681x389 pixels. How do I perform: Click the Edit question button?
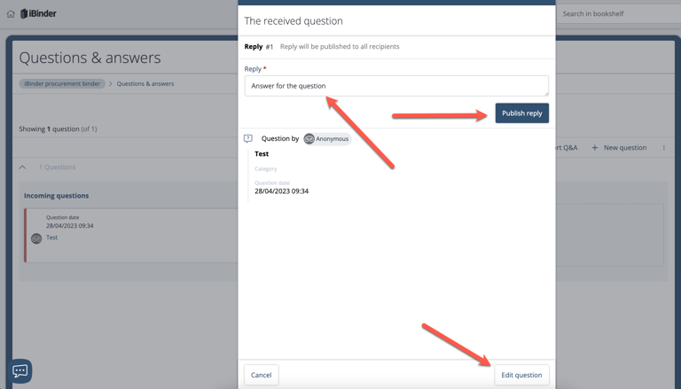[x=521, y=375]
